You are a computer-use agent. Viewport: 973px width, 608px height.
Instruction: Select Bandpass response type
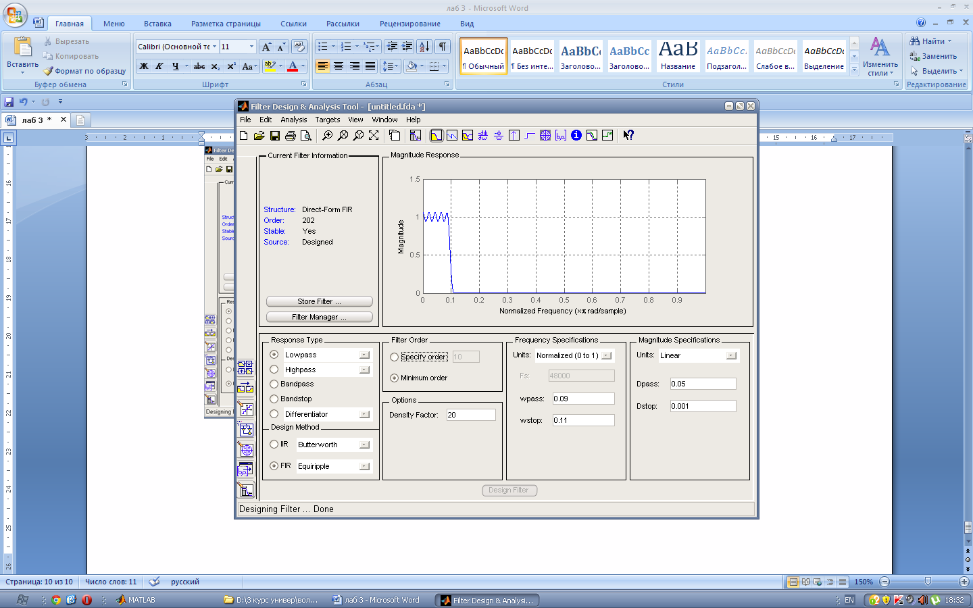[274, 384]
